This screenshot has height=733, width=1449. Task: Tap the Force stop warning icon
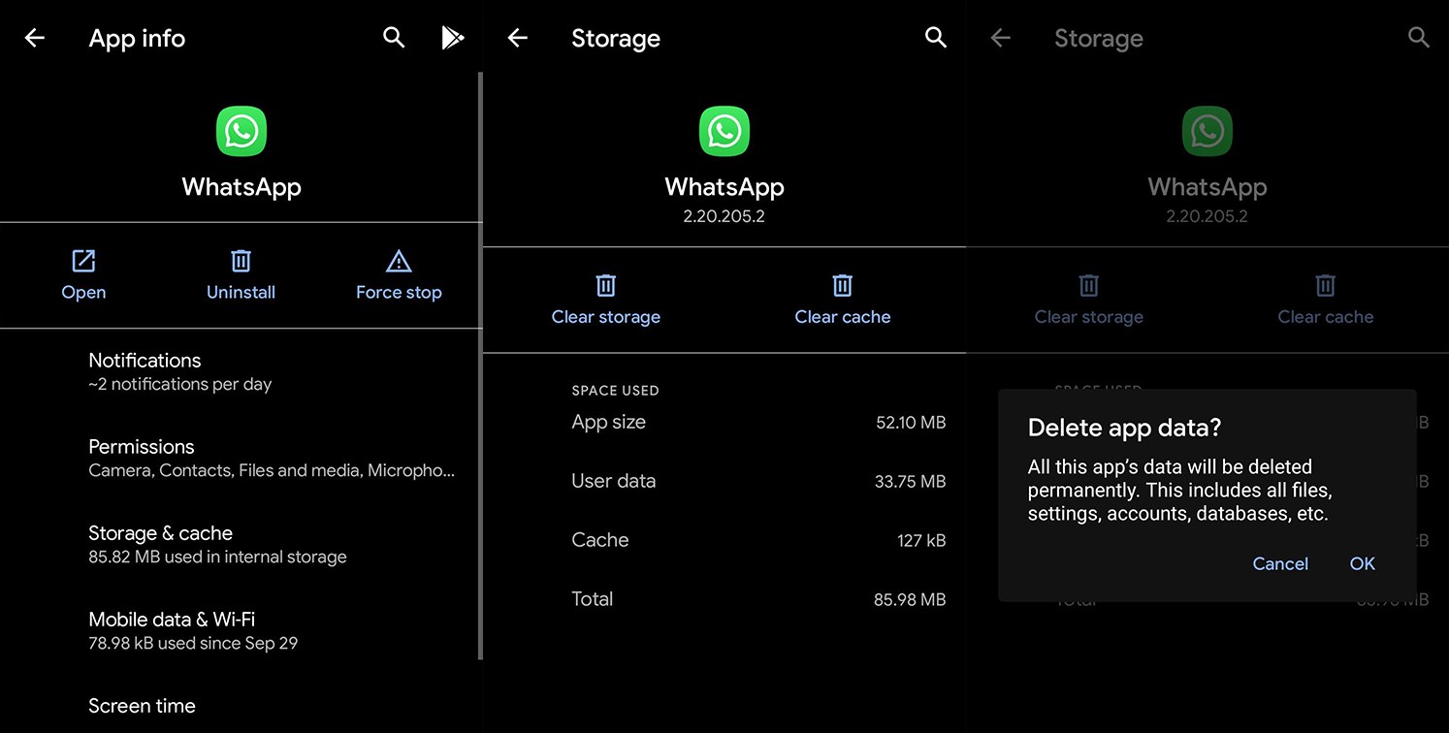click(x=399, y=261)
